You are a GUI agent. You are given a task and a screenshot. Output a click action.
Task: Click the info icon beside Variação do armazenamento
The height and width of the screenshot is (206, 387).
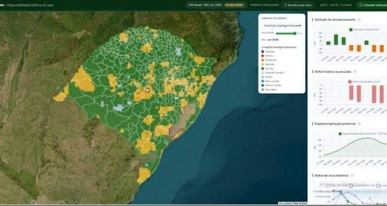point(359,20)
